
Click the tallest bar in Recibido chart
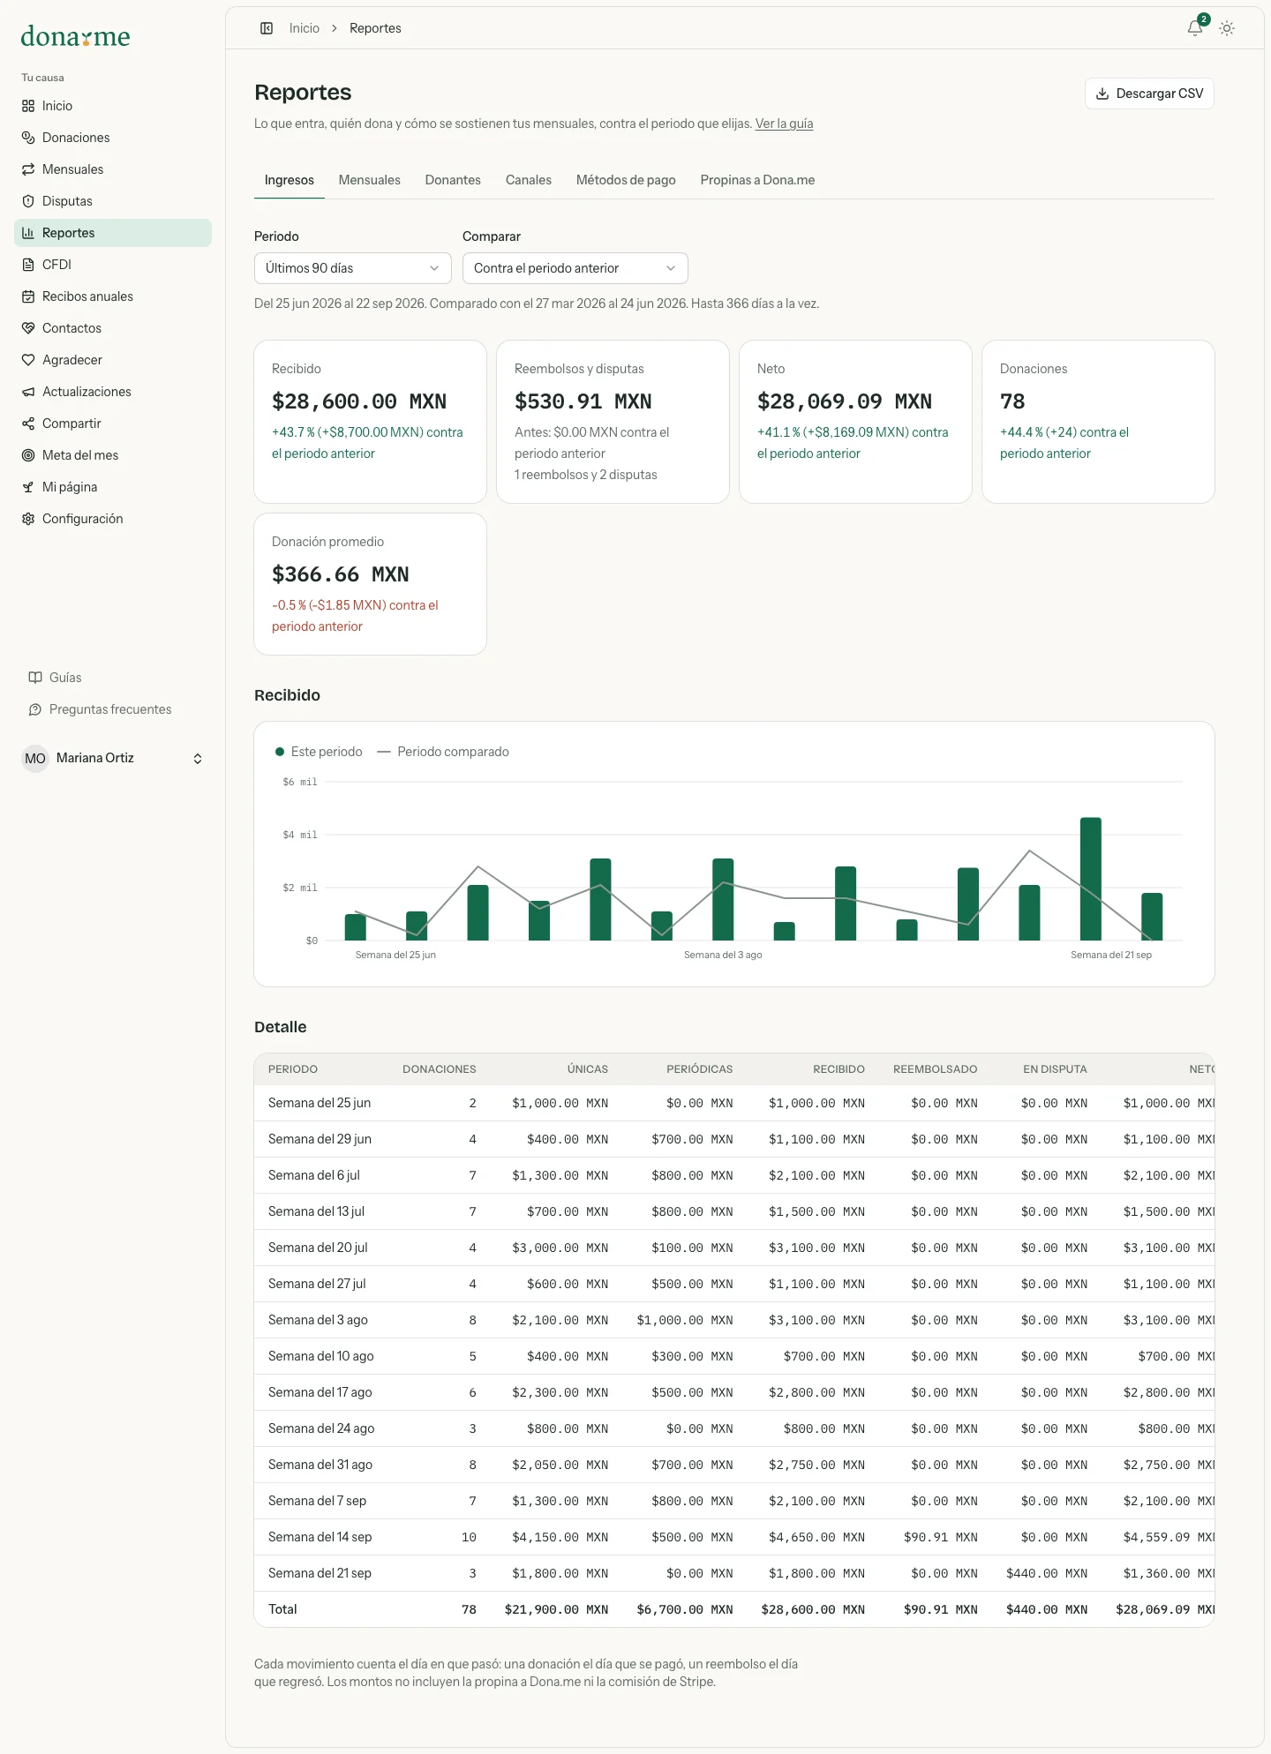[1091, 879]
